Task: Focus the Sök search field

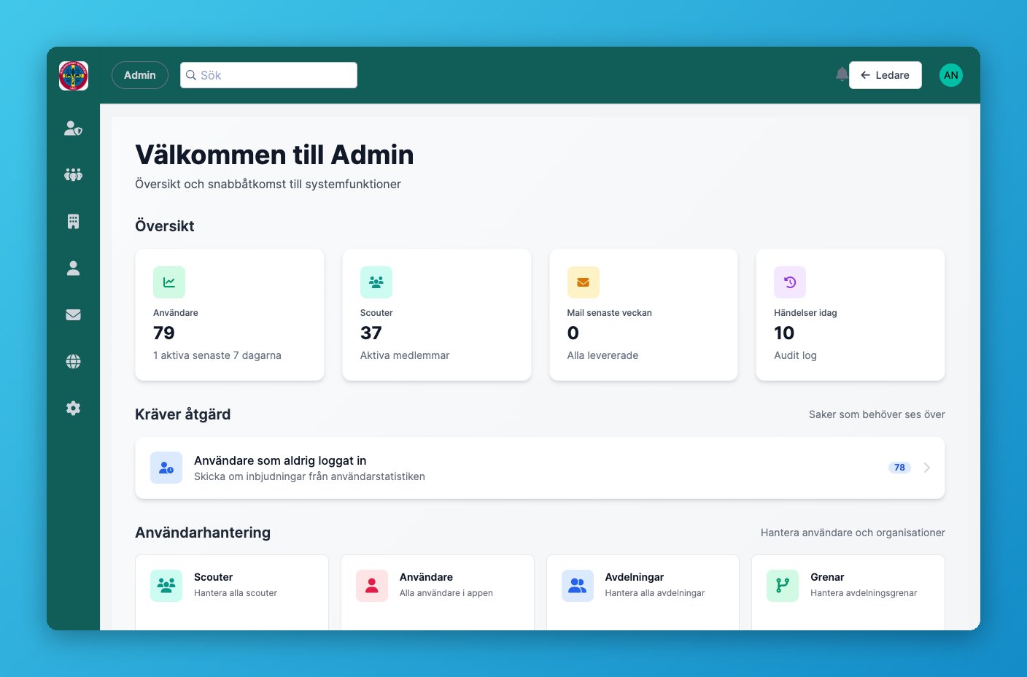Action: pyautogui.click(x=268, y=75)
